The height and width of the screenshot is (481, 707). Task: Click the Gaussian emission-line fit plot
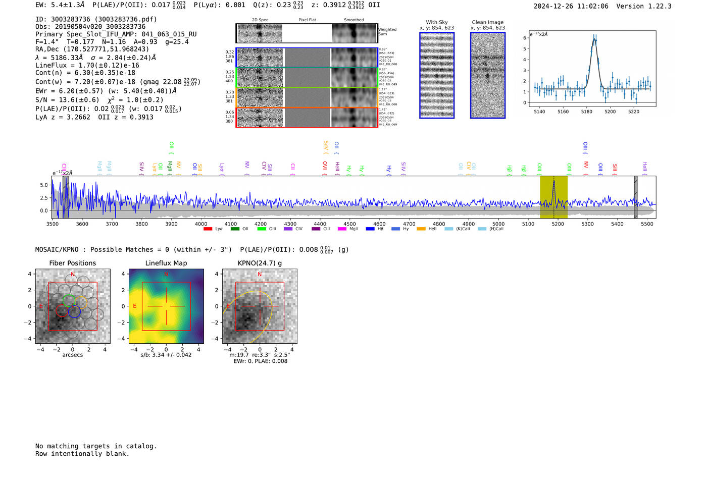[x=592, y=69]
